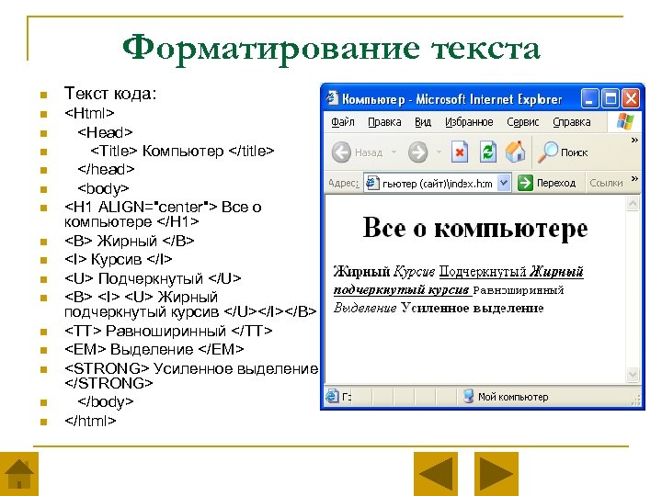Click the scrollbar down arrow

[x=633, y=374]
